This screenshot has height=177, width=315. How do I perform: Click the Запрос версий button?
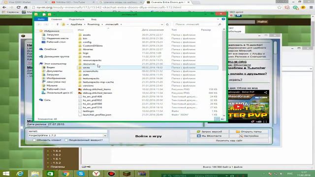209,131
